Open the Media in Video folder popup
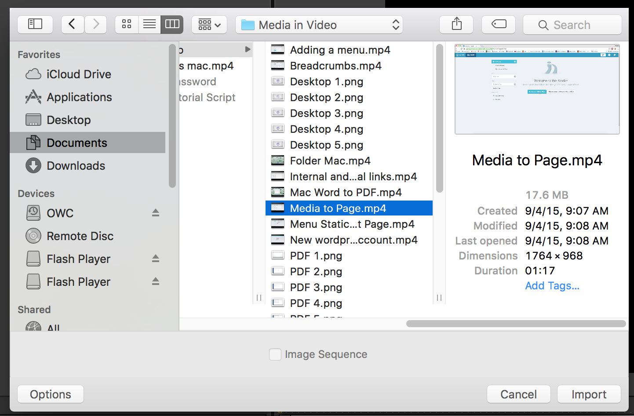Image resolution: width=634 pixels, height=416 pixels. click(319, 25)
